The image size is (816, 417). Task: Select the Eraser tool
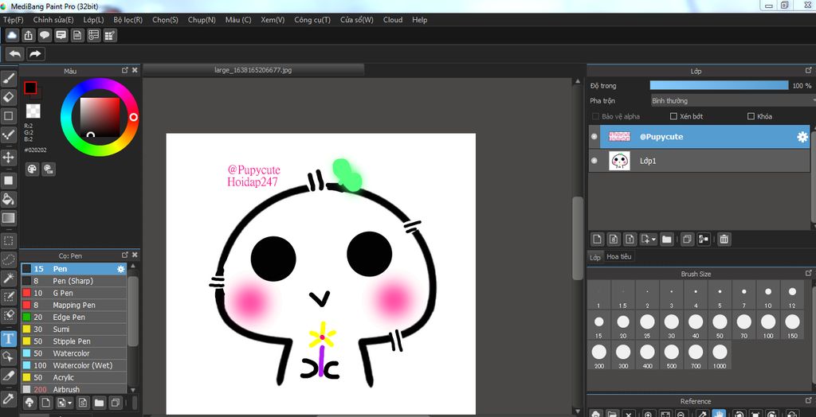9,97
